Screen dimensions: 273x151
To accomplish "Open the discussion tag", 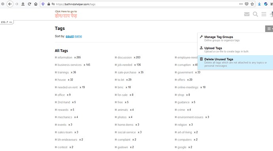I will (x=125, y=58).
